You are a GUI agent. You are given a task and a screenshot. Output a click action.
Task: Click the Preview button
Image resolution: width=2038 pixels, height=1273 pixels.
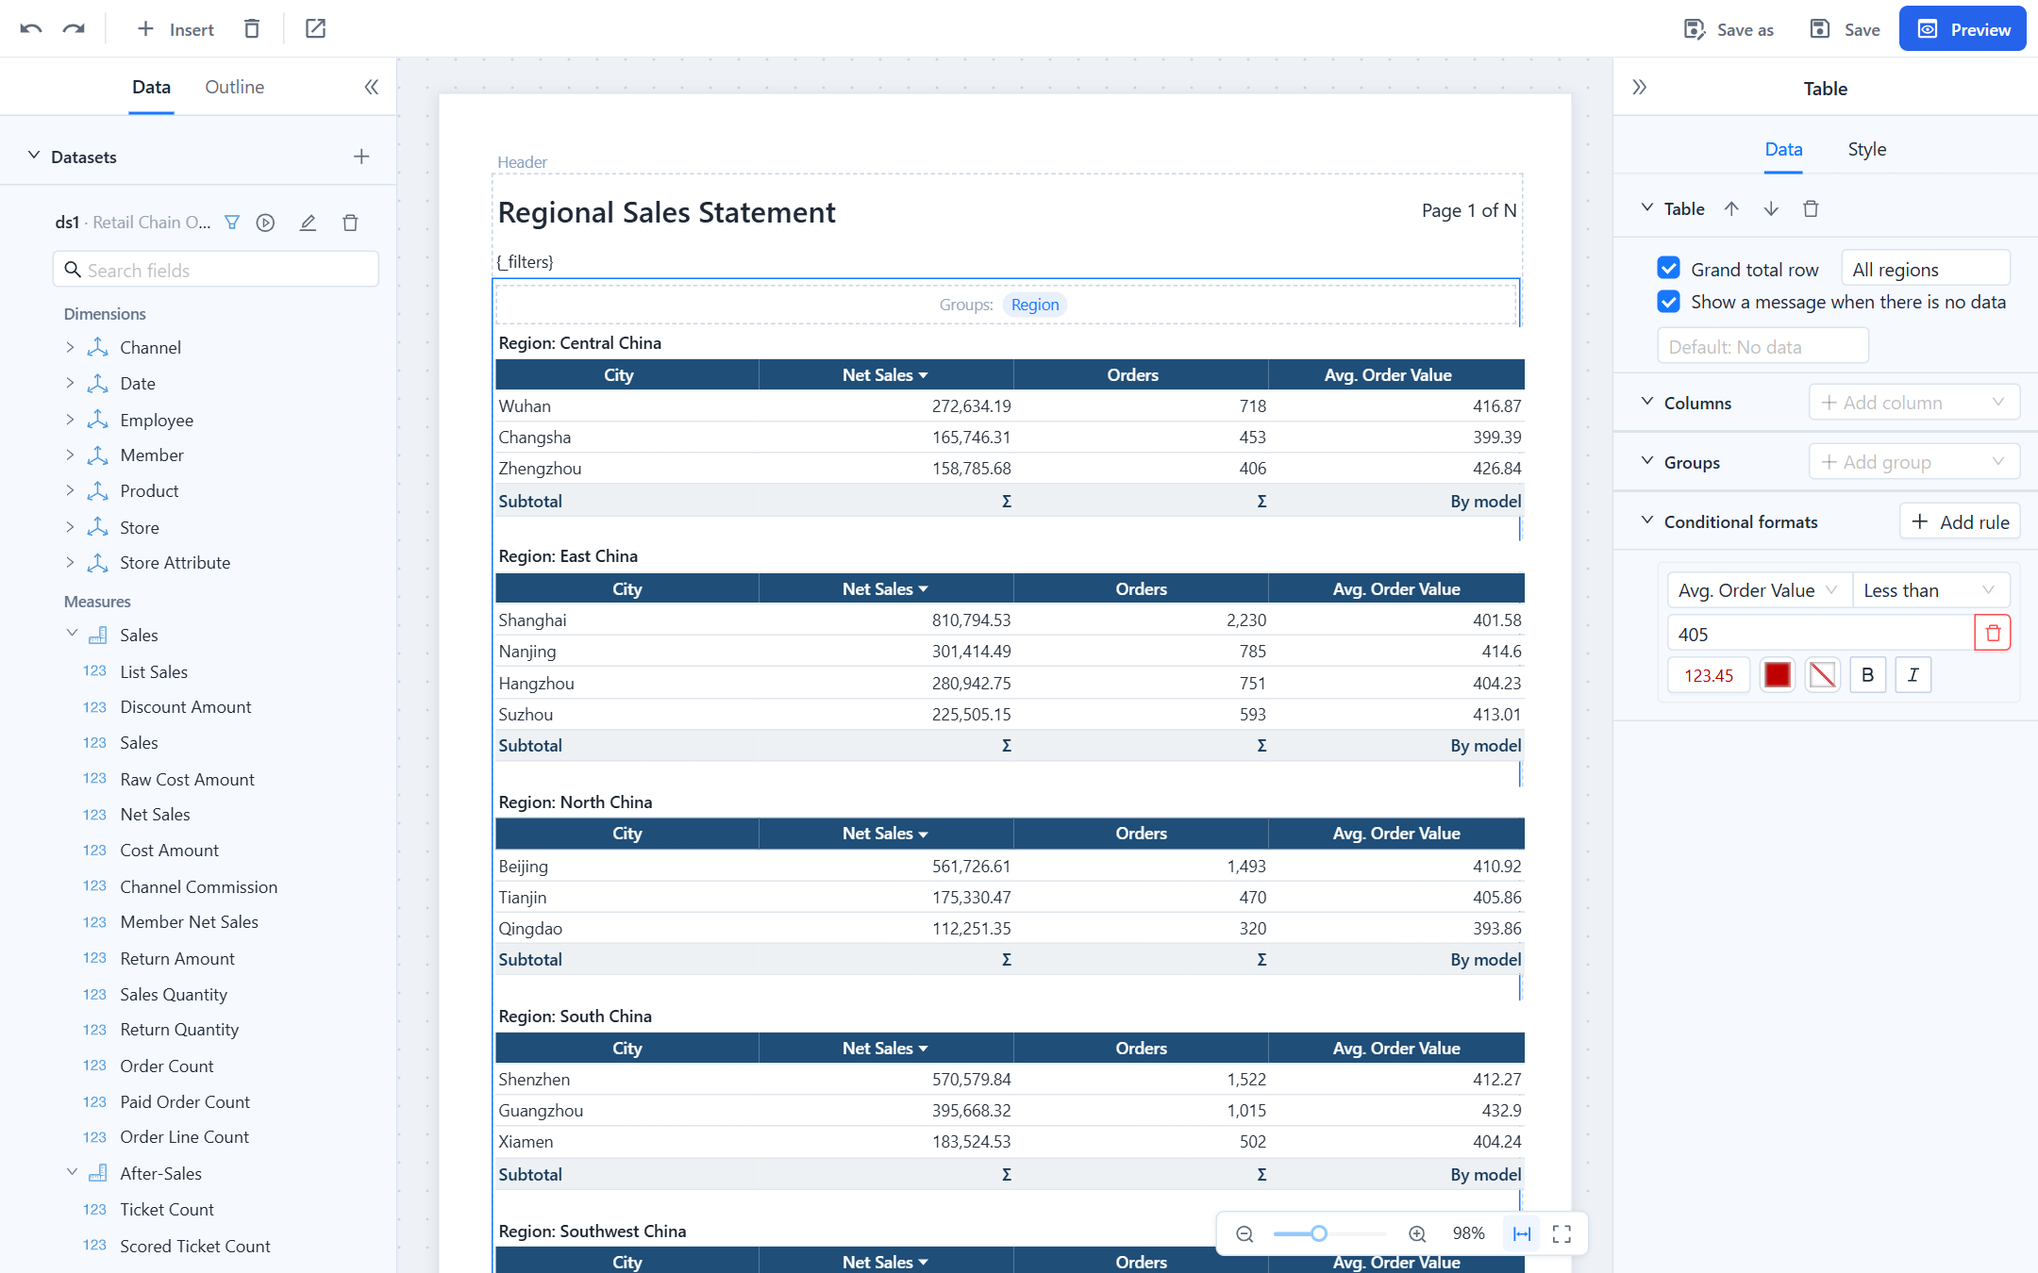(x=1963, y=29)
